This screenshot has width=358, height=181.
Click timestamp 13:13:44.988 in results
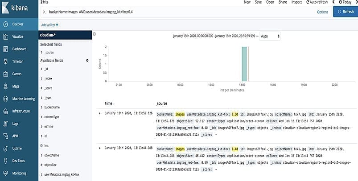128,148
